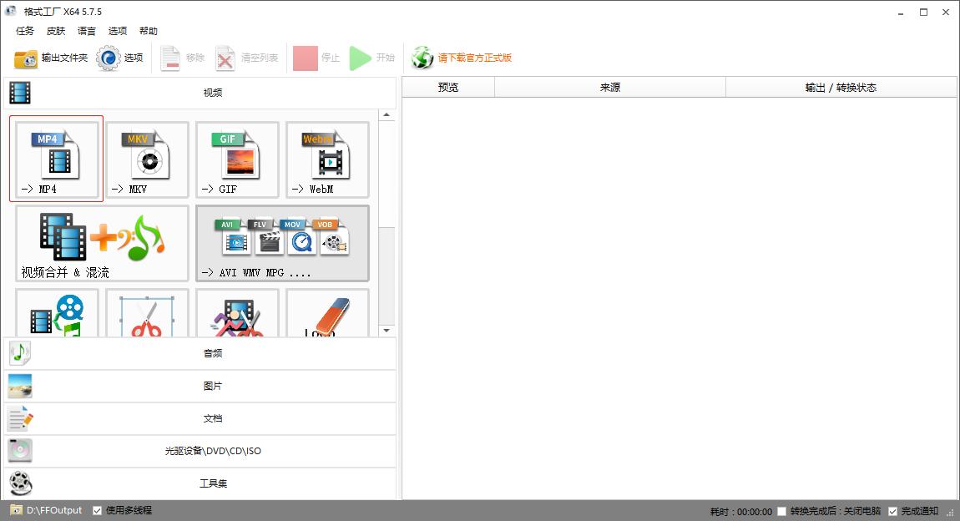Toggle the 使用多线程 checkbox
This screenshot has height=521, width=960.
pyautogui.click(x=96, y=510)
